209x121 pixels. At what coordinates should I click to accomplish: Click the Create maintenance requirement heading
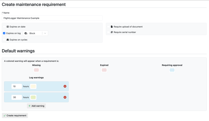34,4
